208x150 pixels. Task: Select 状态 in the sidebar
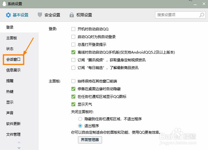(x=10, y=49)
